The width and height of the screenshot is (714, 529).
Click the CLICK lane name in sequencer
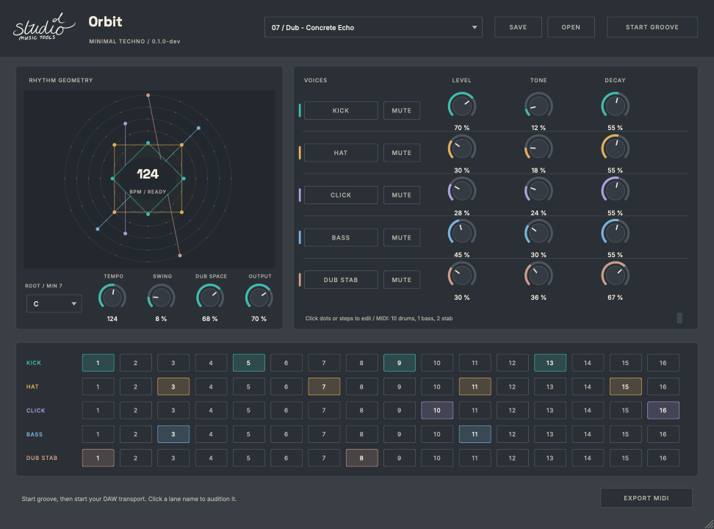click(35, 411)
